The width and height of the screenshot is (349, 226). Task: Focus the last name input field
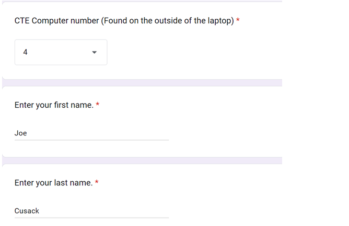tap(91, 211)
